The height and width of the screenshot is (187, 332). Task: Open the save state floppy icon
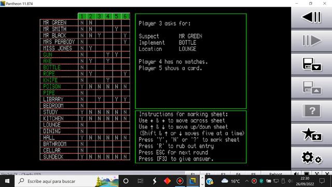pos(311,64)
